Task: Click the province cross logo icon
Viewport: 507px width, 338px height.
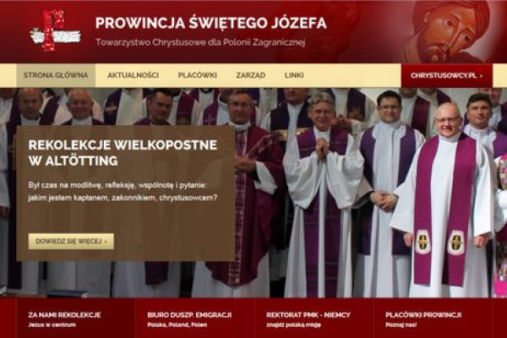Action: 55,30
